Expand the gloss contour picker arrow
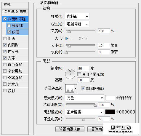The image size is (141, 136). 76,89
